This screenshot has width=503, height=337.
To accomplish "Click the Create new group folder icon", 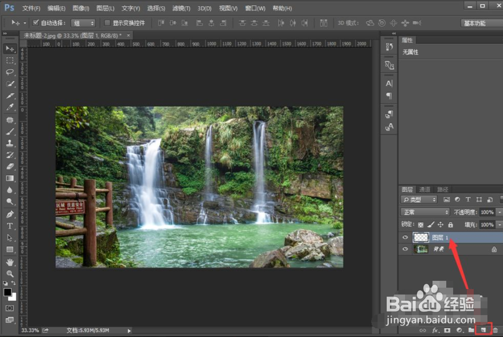I will pyautogui.click(x=471, y=330).
